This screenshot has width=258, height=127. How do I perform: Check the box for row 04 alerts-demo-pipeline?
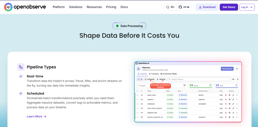(137, 108)
